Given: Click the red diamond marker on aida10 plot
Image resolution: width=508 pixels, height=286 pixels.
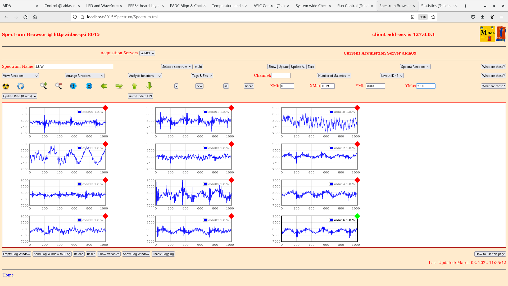Looking at the screenshot, I should tap(357, 108).
